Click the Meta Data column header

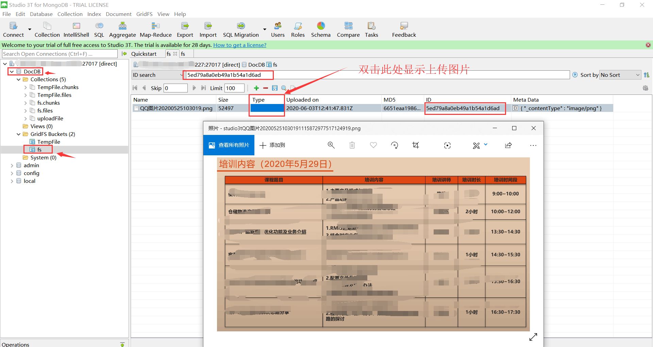coord(526,100)
